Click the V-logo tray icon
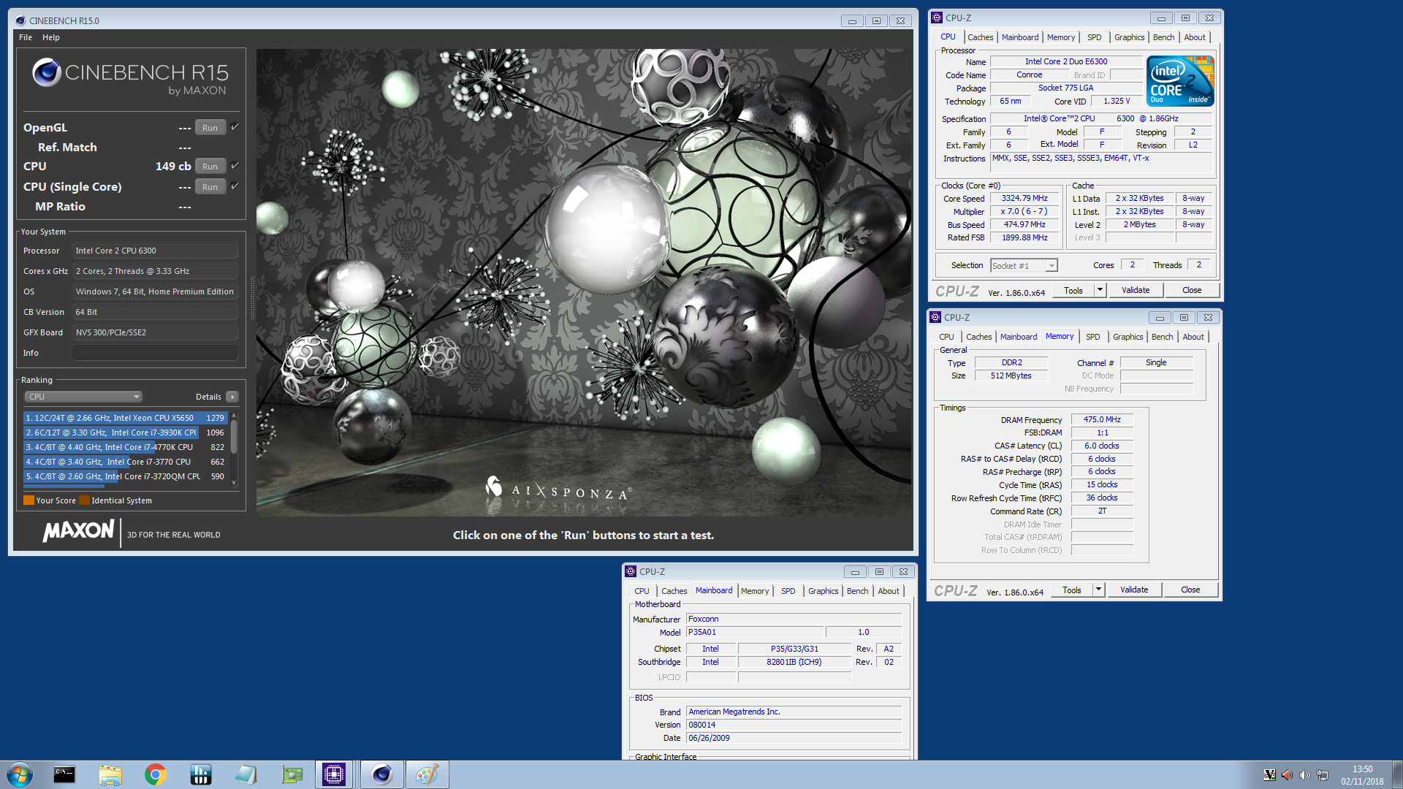 pyautogui.click(x=1270, y=775)
